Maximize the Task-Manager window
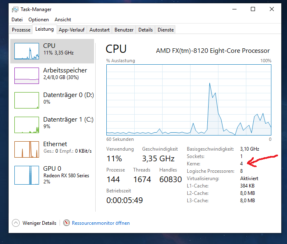Image resolution: width=287 pixels, height=244 pixels. pos(253,9)
